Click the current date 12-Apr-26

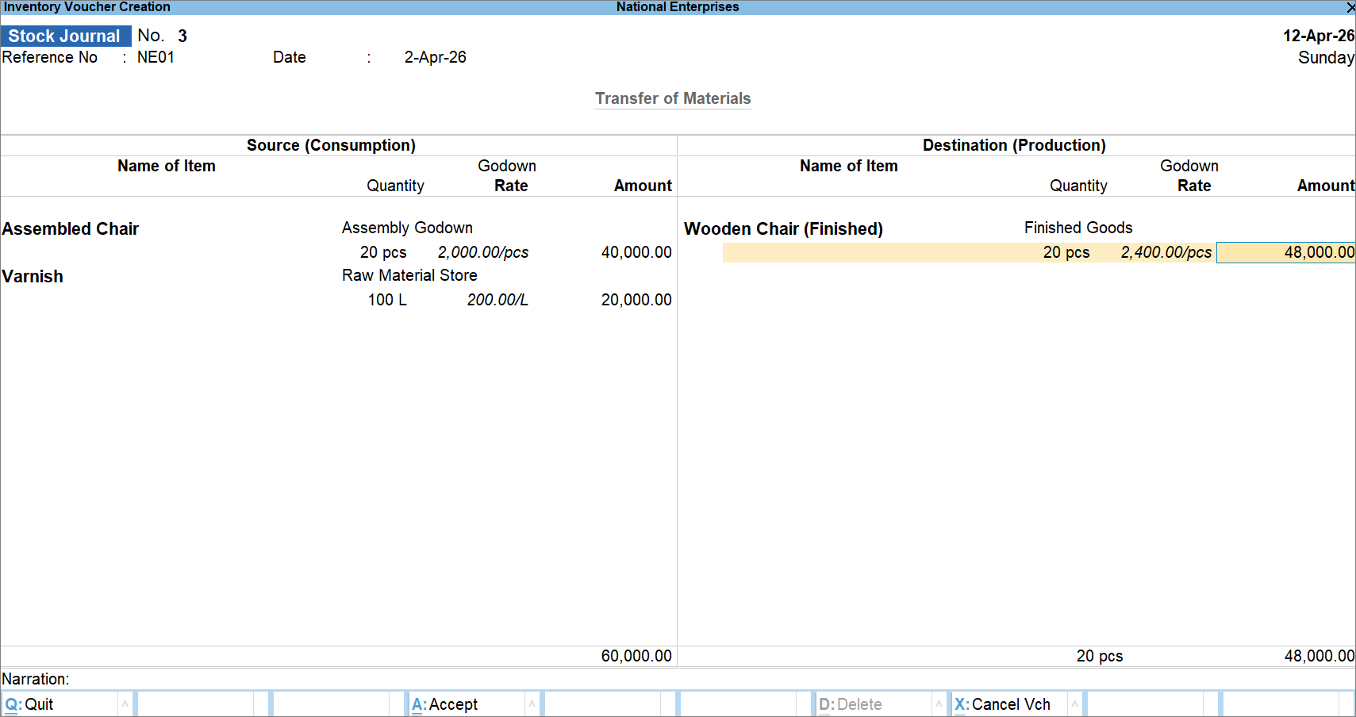(1319, 36)
